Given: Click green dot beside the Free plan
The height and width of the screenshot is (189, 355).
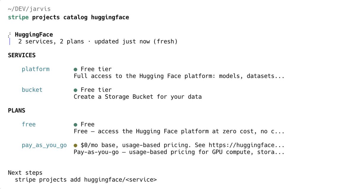Looking at the screenshot, I should (75, 124).
